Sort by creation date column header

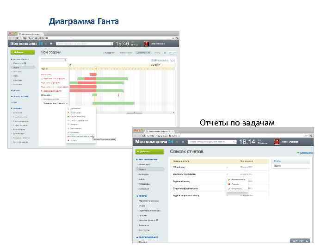tap(247, 161)
